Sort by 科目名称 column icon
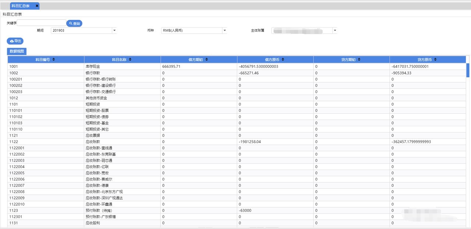This screenshot has height=229, width=471. [130, 59]
